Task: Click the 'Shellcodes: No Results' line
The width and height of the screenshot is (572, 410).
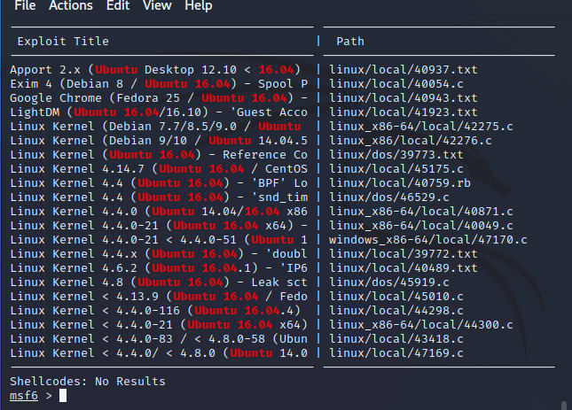Action: click(88, 382)
